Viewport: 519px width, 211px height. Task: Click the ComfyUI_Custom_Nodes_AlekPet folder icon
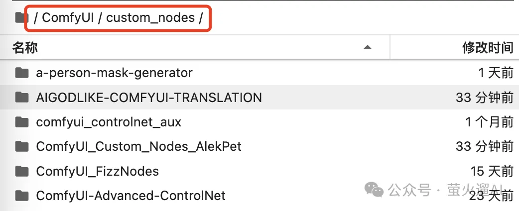(21, 146)
